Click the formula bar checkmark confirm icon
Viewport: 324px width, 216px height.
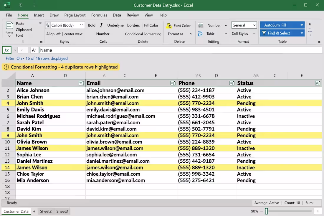(22, 50)
